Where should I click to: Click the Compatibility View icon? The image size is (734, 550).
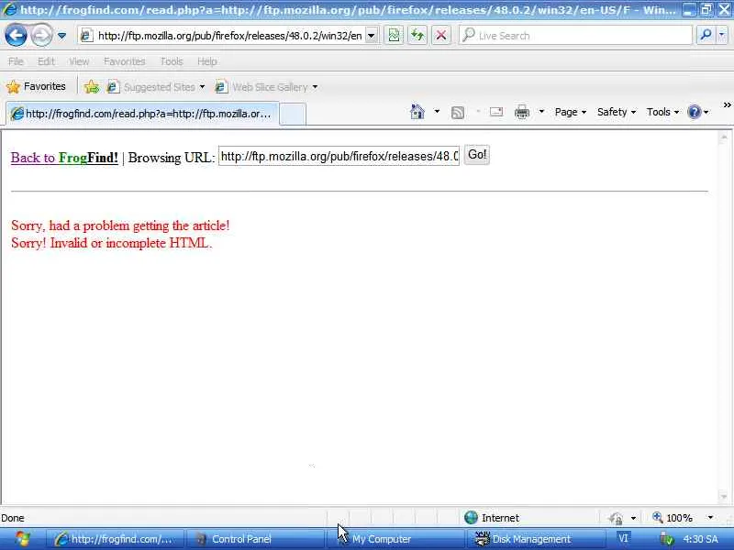click(394, 36)
